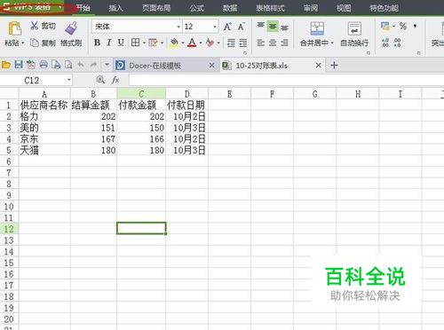Click the save floppy disk icon
The height and width of the screenshot is (330, 444).
19,65
